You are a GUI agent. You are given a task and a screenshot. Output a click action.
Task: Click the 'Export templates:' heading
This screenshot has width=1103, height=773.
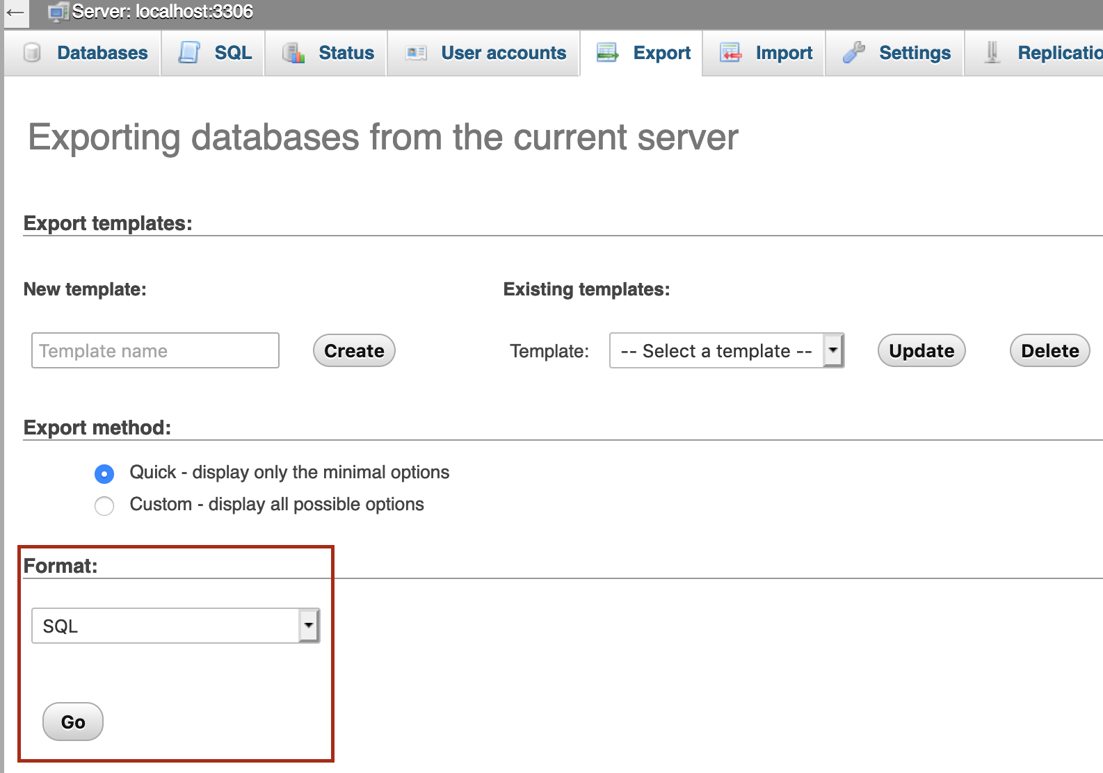click(x=108, y=224)
